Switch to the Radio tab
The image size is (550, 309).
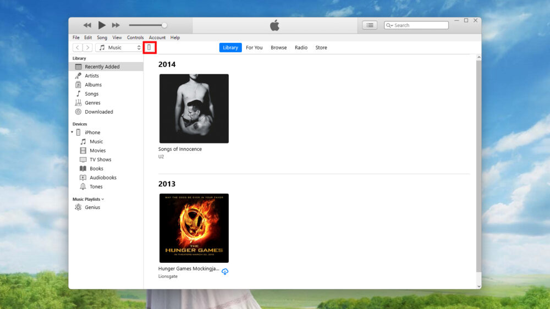[x=301, y=47]
